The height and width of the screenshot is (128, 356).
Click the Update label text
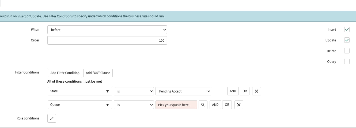pos(331,40)
